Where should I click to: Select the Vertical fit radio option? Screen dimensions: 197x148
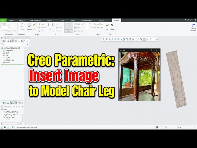(57, 31)
